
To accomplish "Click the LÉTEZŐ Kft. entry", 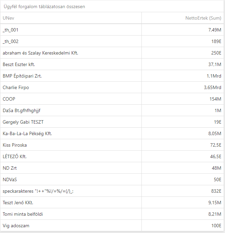I will [15, 156].
